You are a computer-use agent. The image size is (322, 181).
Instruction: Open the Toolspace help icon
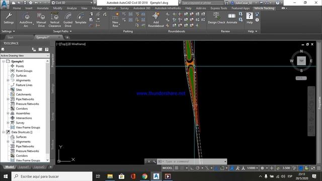[47, 49]
